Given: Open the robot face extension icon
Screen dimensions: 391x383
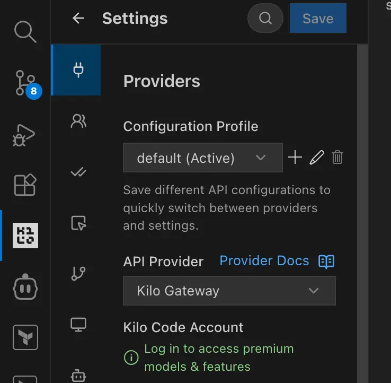Looking at the screenshot, I should 25,287.
